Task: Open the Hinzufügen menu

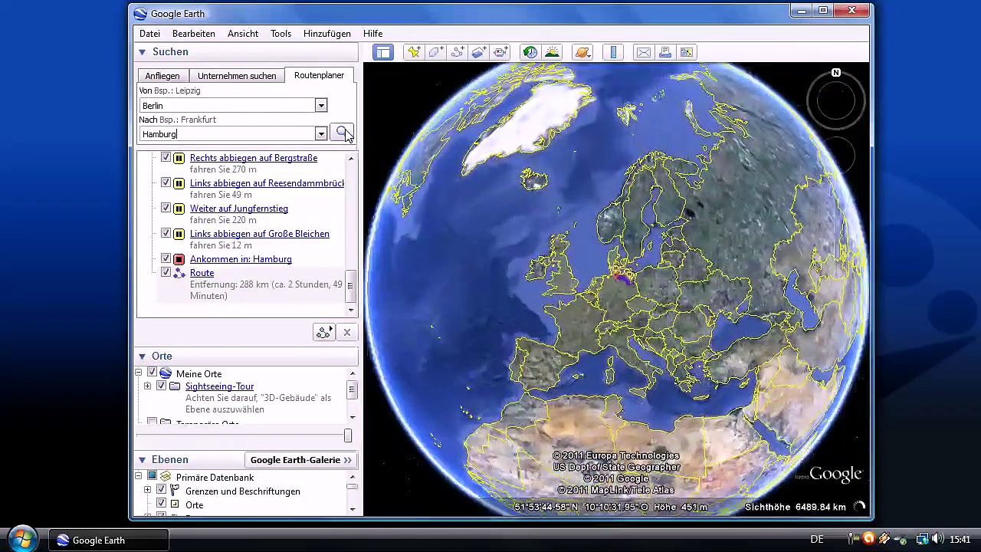Action: pyautogui.click(x=326, y=34)
